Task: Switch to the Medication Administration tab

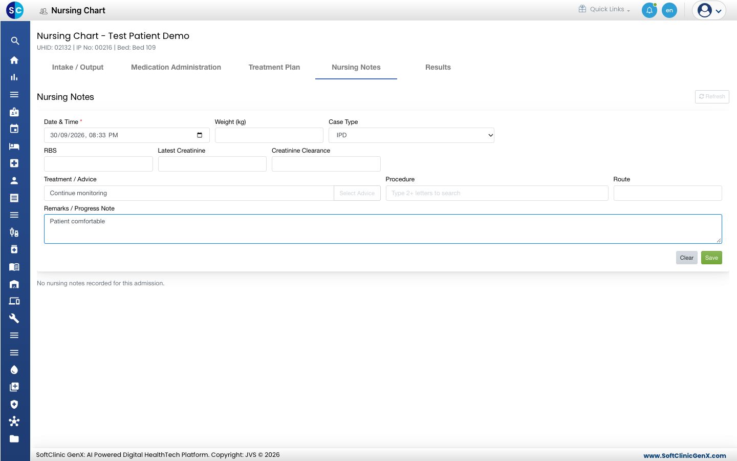Action: (x=176, y=67)
